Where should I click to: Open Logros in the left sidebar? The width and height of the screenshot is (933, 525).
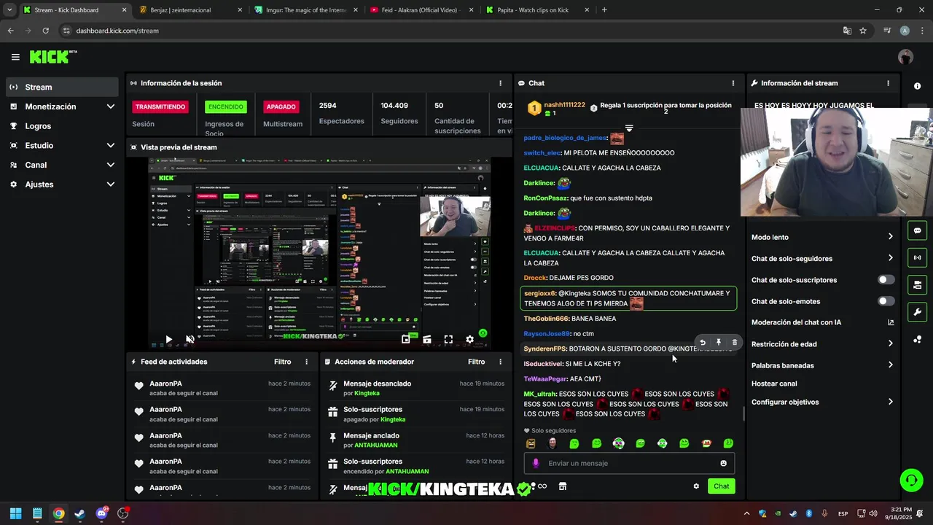pos(62,126)
